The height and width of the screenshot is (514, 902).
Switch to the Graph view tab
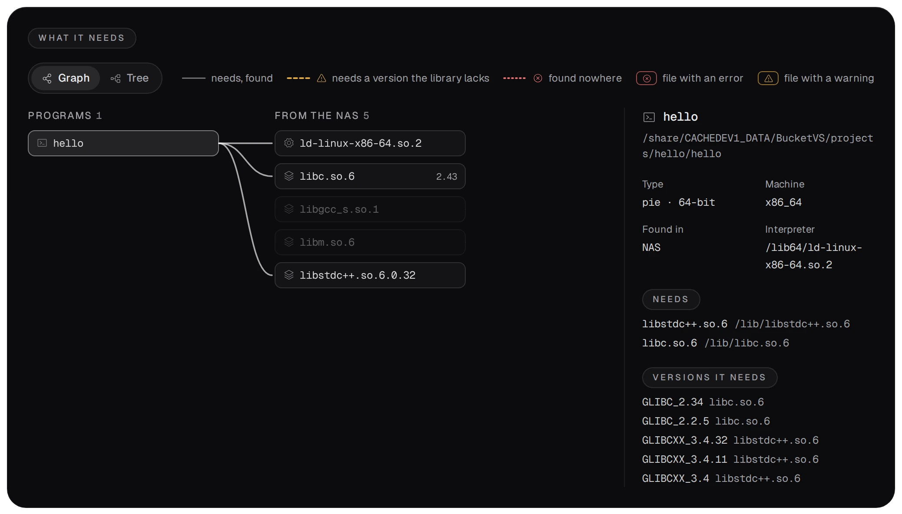point(66,78)
